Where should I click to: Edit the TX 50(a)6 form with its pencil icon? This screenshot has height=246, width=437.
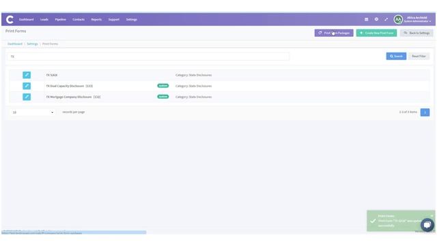27,75
